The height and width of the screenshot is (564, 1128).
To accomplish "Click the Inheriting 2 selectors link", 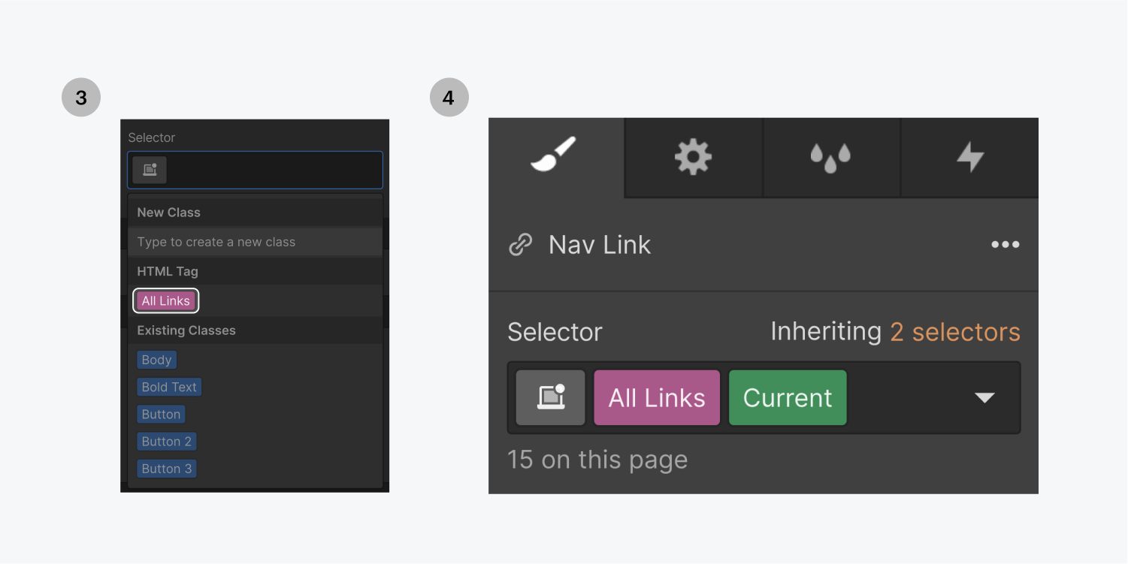I will click(x=954, y=331).
